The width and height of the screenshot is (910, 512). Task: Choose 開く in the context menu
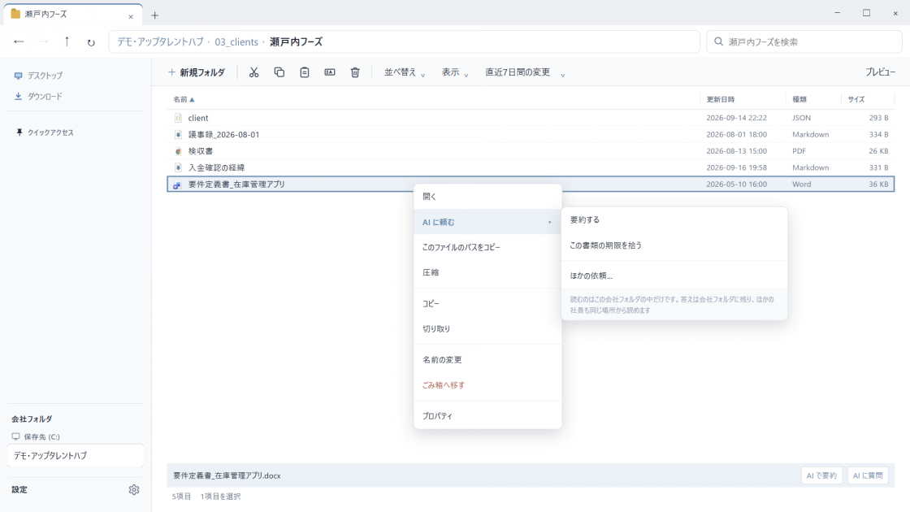pyautogui.click(x=487, y=197)
